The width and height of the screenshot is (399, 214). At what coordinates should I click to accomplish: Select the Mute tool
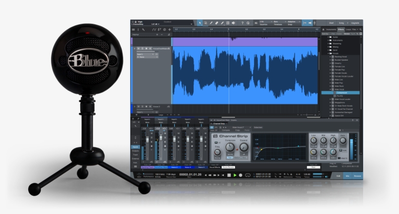tap(228, 23)
